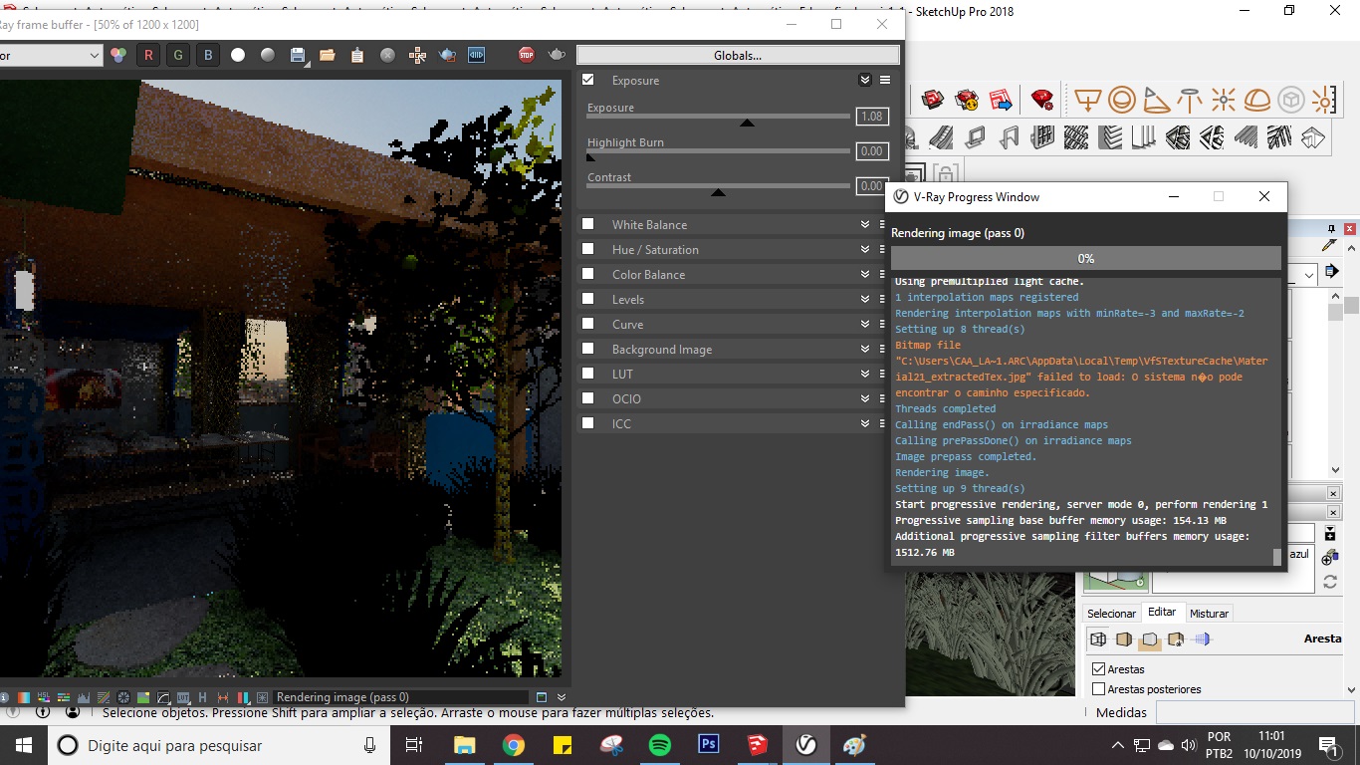Enable track mouse while rendering icon
Viewport: 1360px width, 765px height.
(x=417, y=55)
